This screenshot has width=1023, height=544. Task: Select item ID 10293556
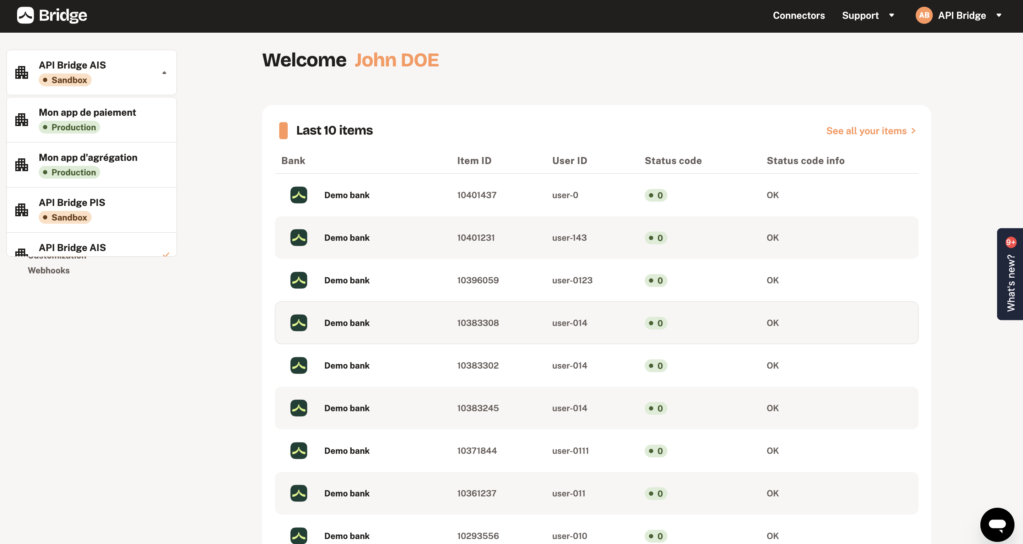click(478, 536)
